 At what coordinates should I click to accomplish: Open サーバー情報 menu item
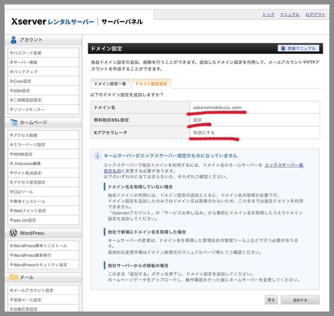43,62
